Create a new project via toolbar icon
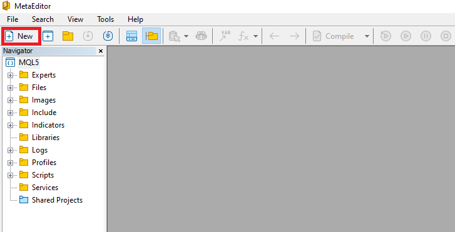Screen dimensions: 455x232 point(48,36)
